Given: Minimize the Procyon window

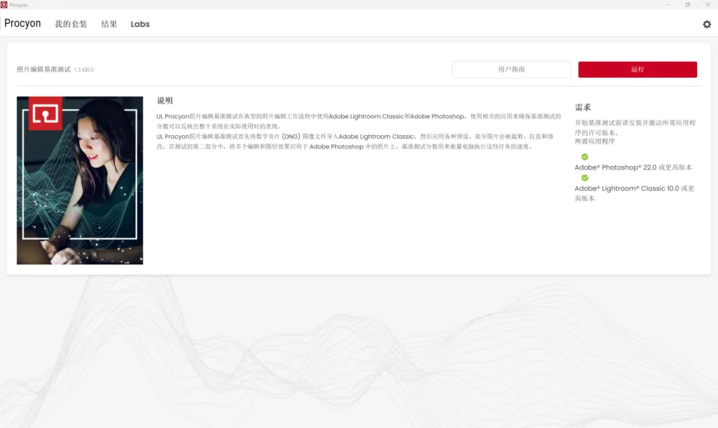Looking at the screenshot, I should [x=668, y=4].
